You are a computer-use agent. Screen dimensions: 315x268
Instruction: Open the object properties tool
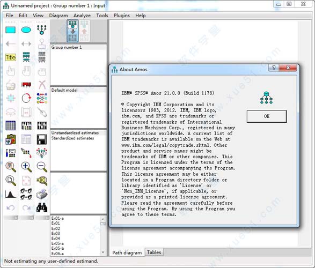[10, 153]
